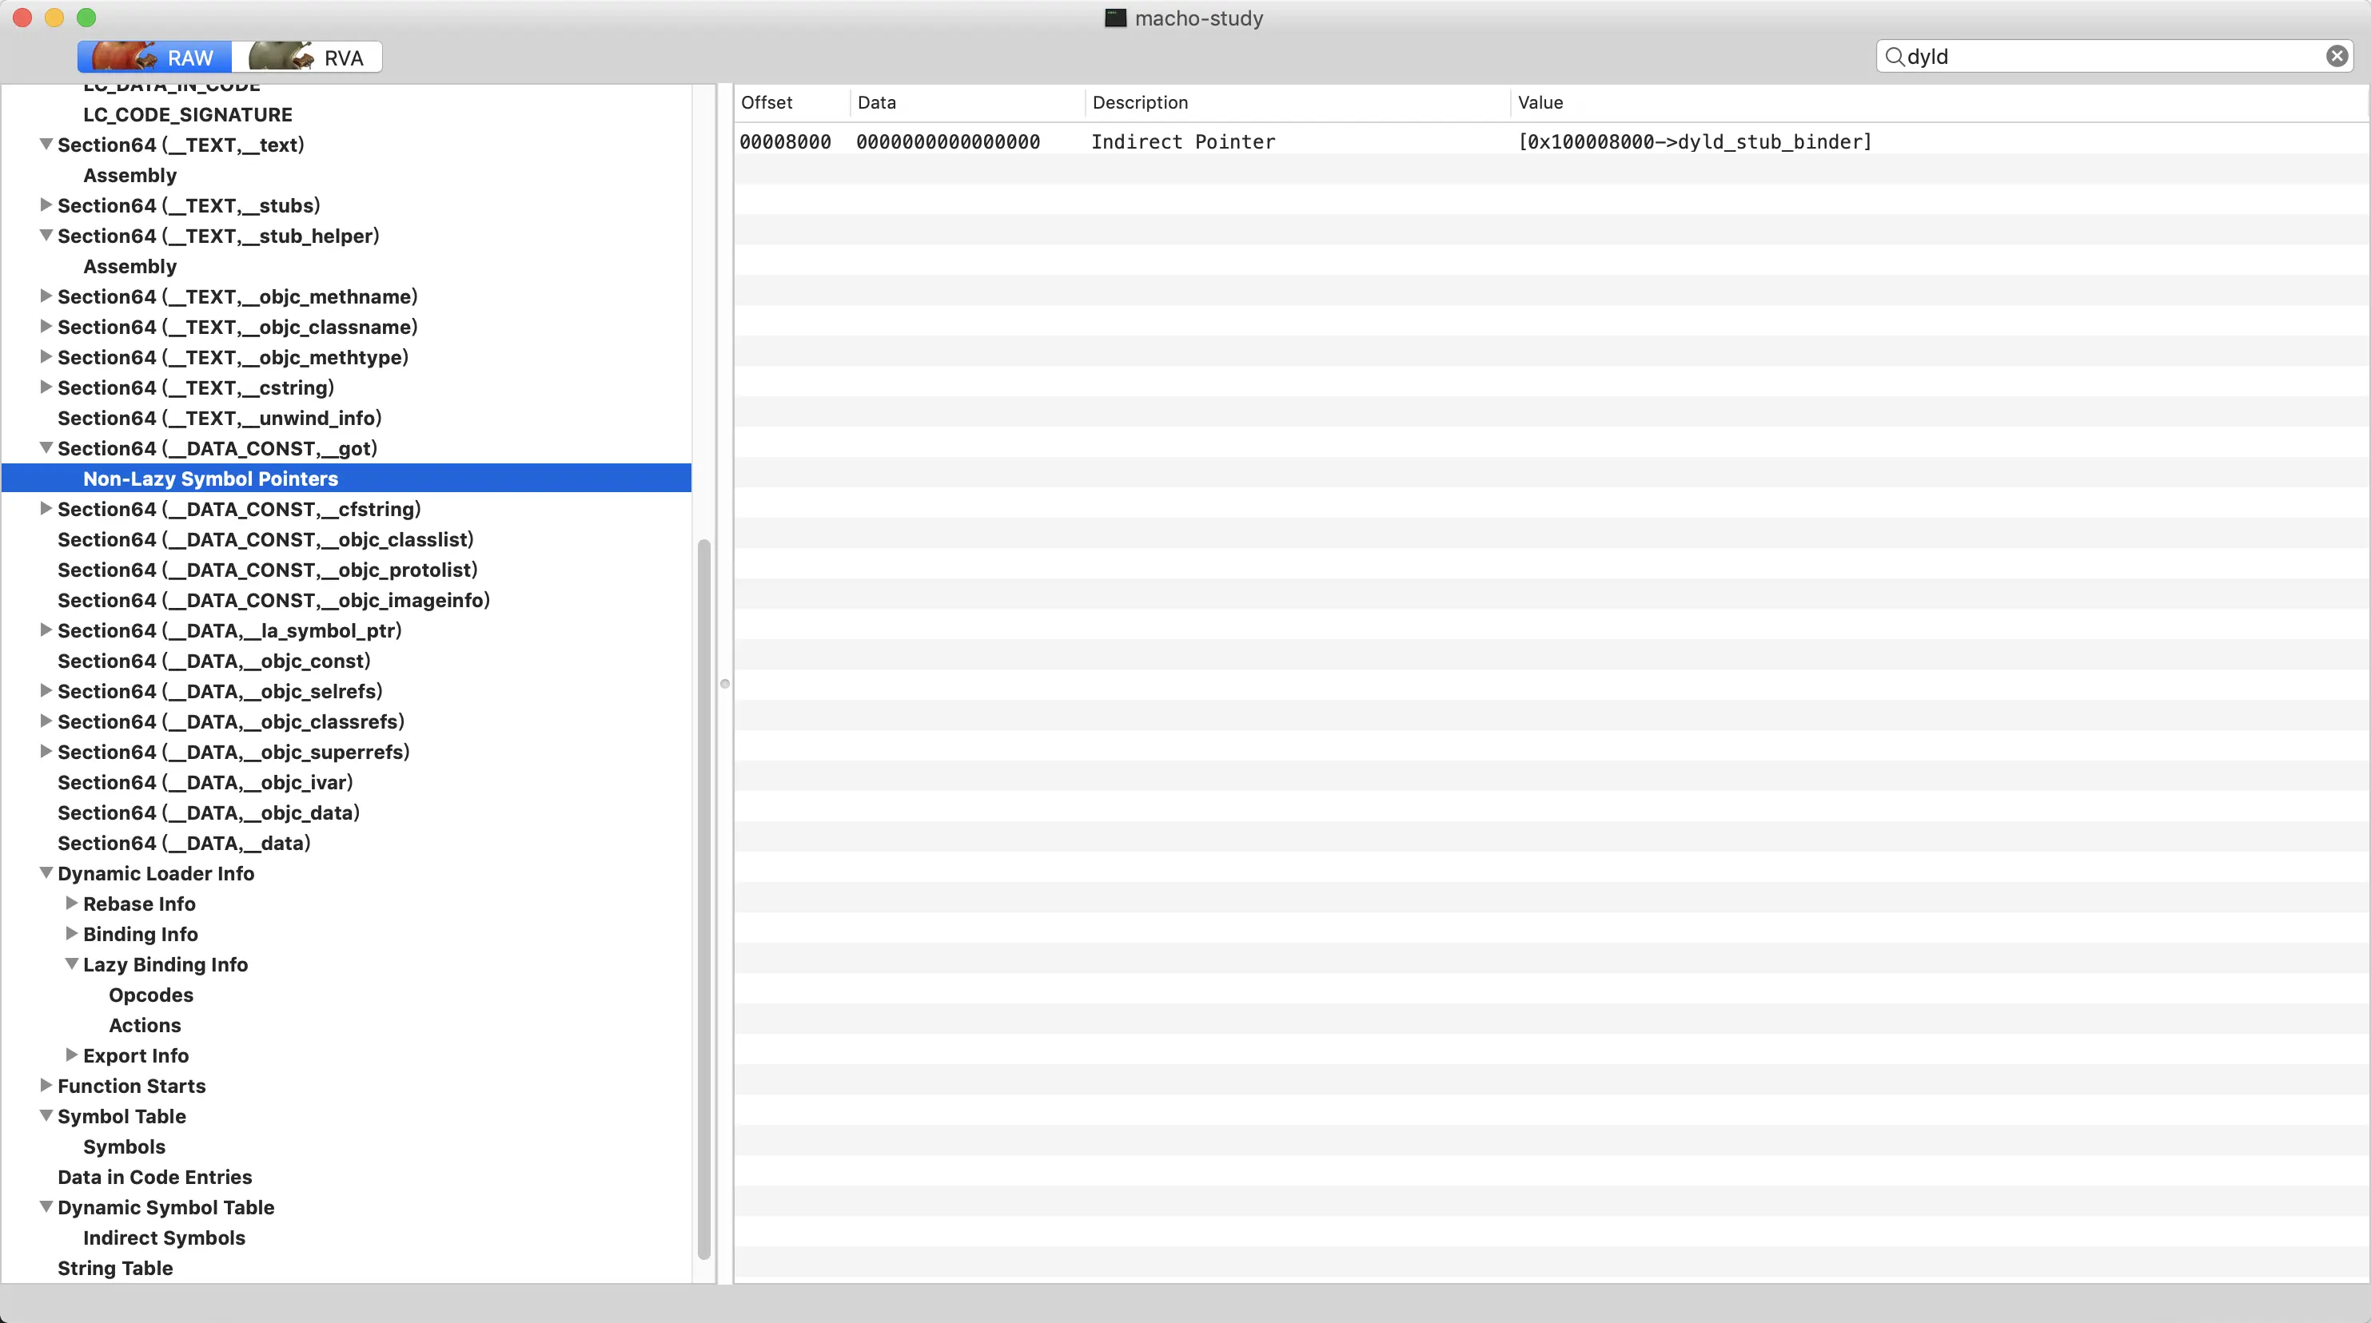The height and width of the screenshot is (1323, 2371).
Task: Click the sidebar vertical scrollbar thumb
Action: pyautogui.click(x=704, y=897)
